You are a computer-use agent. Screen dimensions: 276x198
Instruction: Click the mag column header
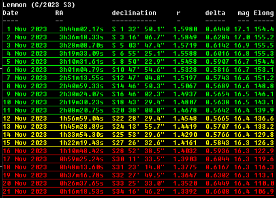click(244, 13)
